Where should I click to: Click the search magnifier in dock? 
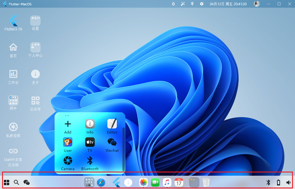coord(16,183)
